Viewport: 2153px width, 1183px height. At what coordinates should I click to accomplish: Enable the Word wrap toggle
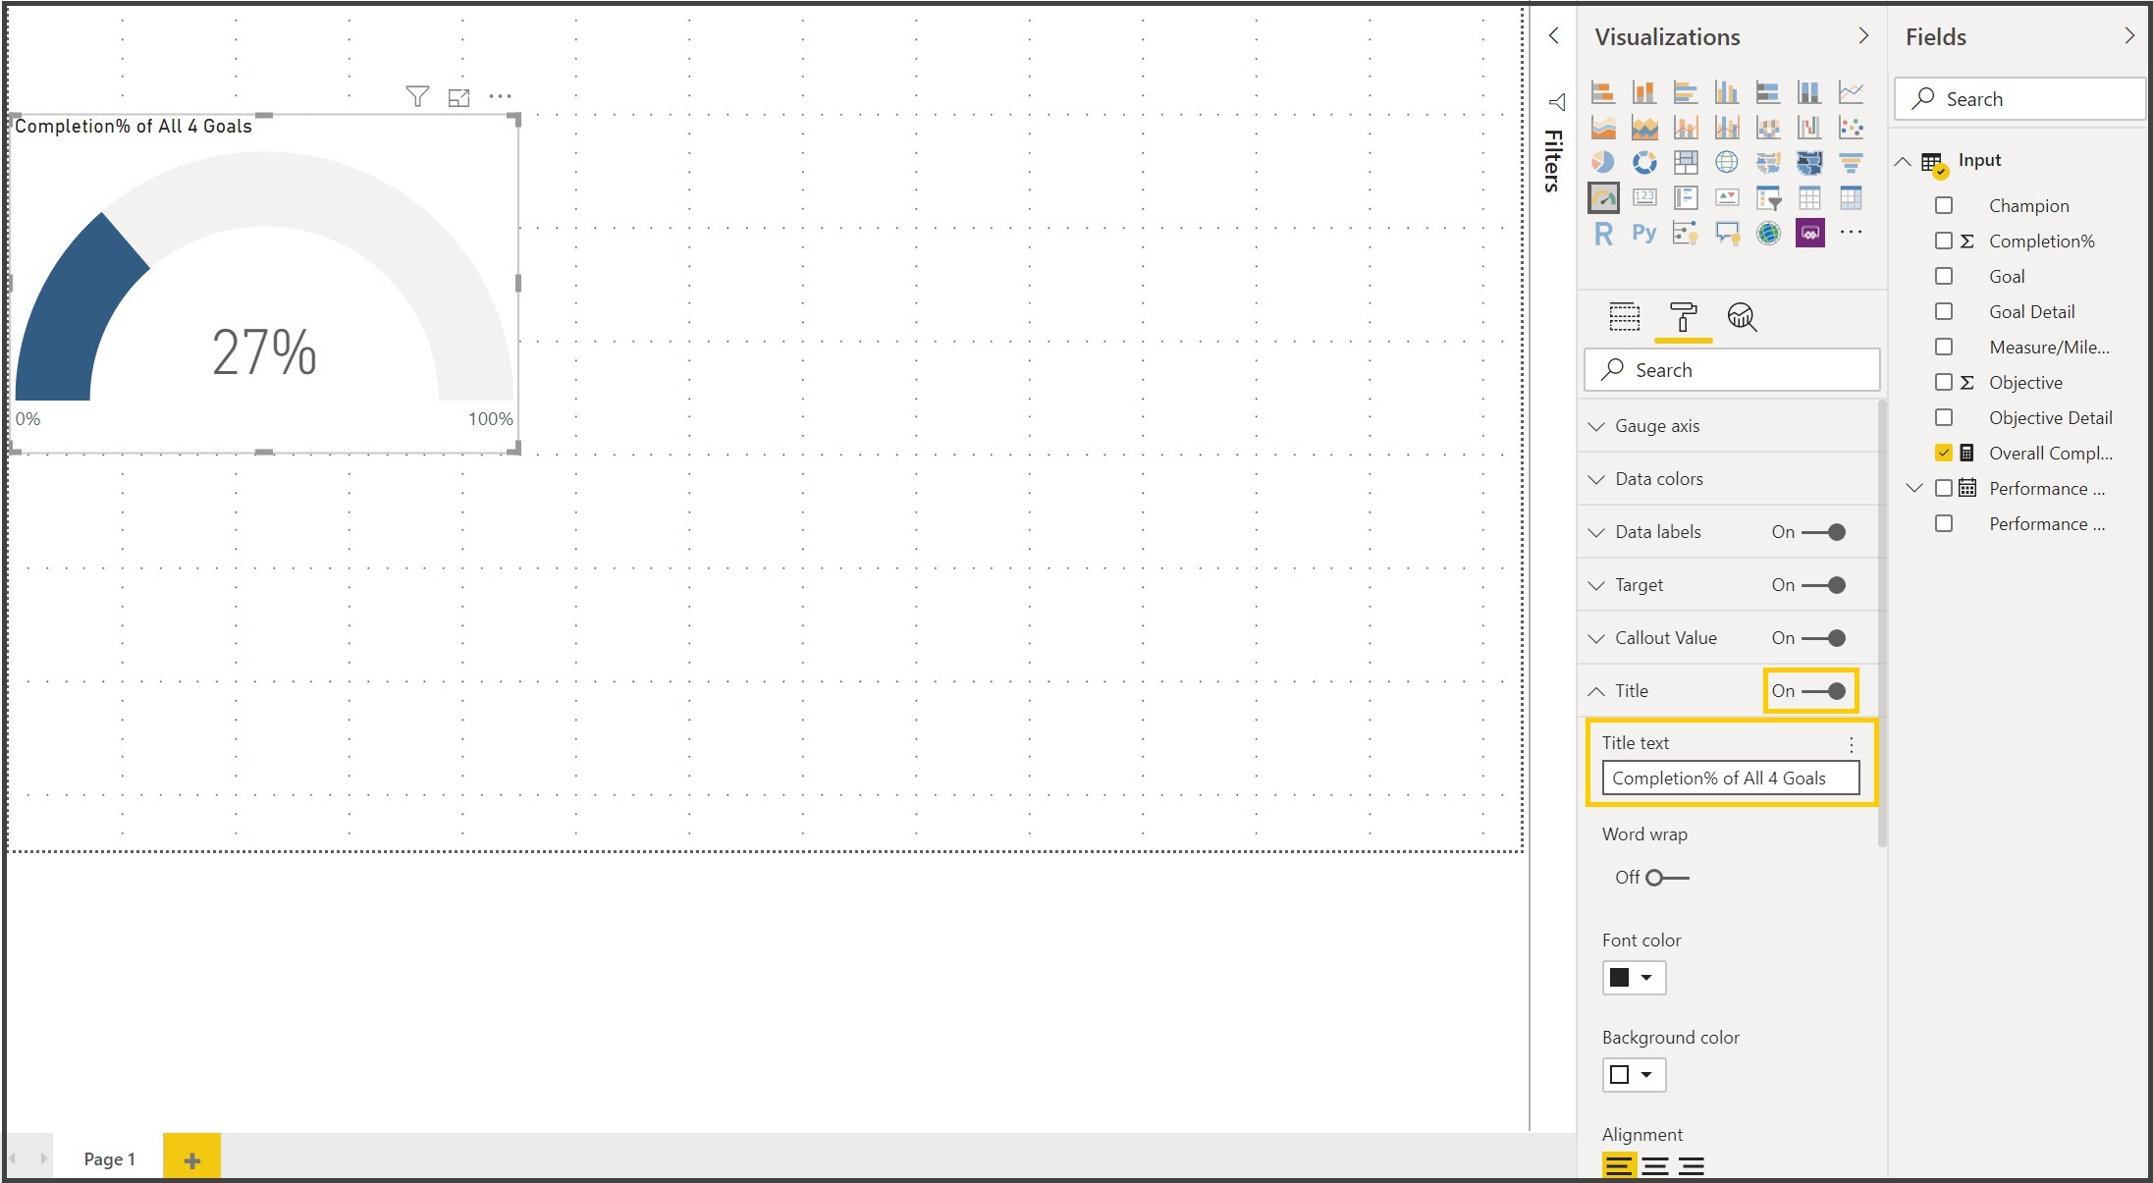point(1667,878)
